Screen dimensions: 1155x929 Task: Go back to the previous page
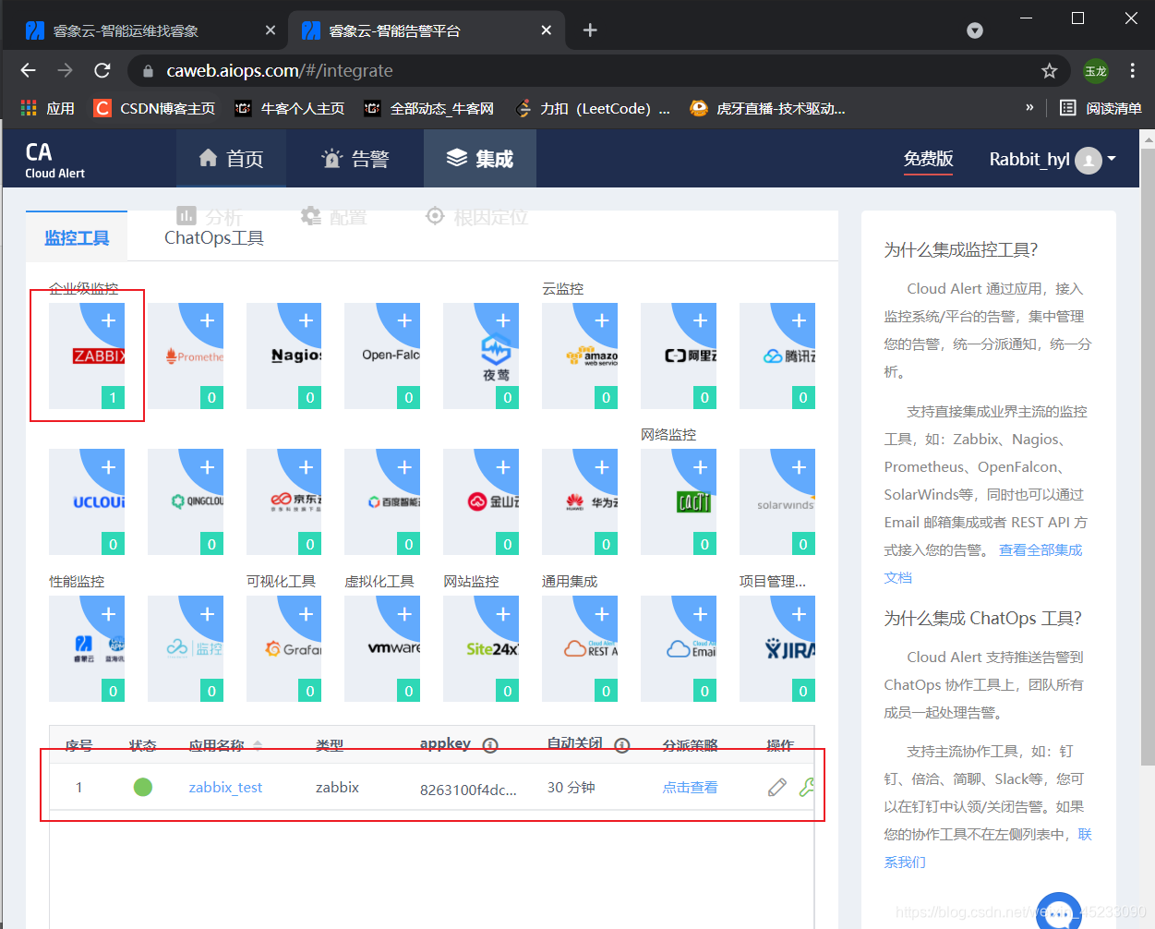tap(28, 70)
